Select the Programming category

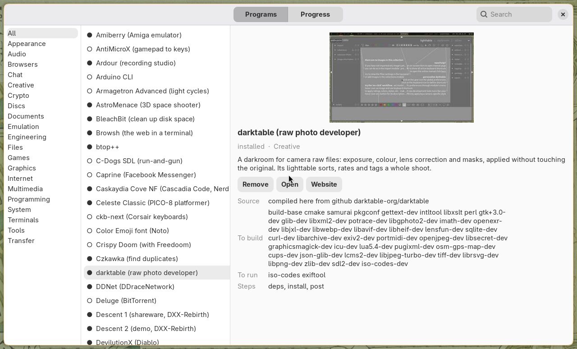(x=42, y=199)
